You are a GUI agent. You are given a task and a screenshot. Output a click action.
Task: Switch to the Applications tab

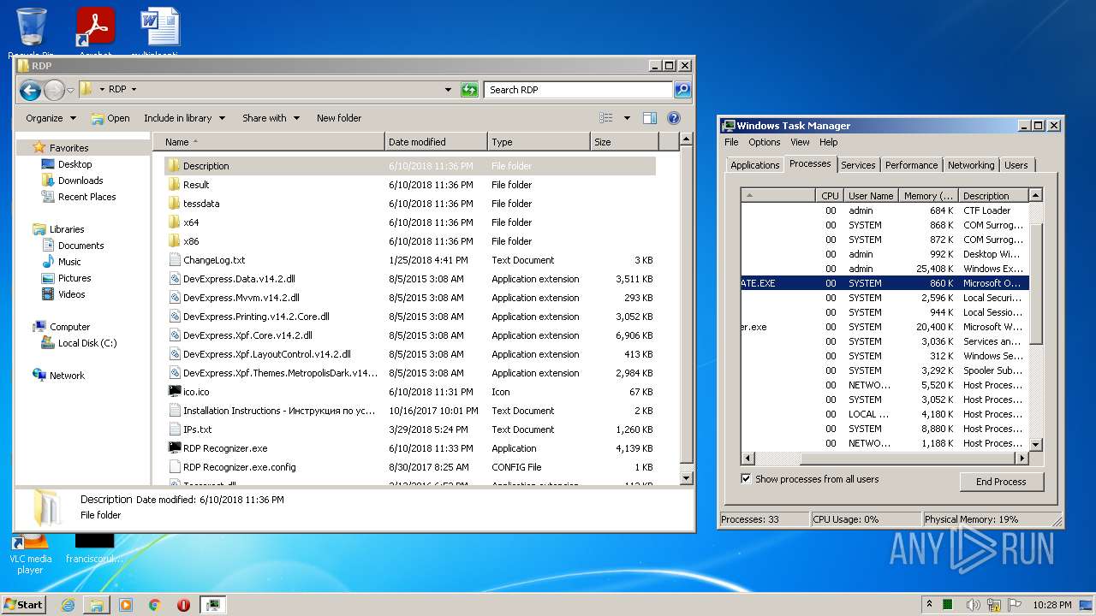(x=755, y=165)
